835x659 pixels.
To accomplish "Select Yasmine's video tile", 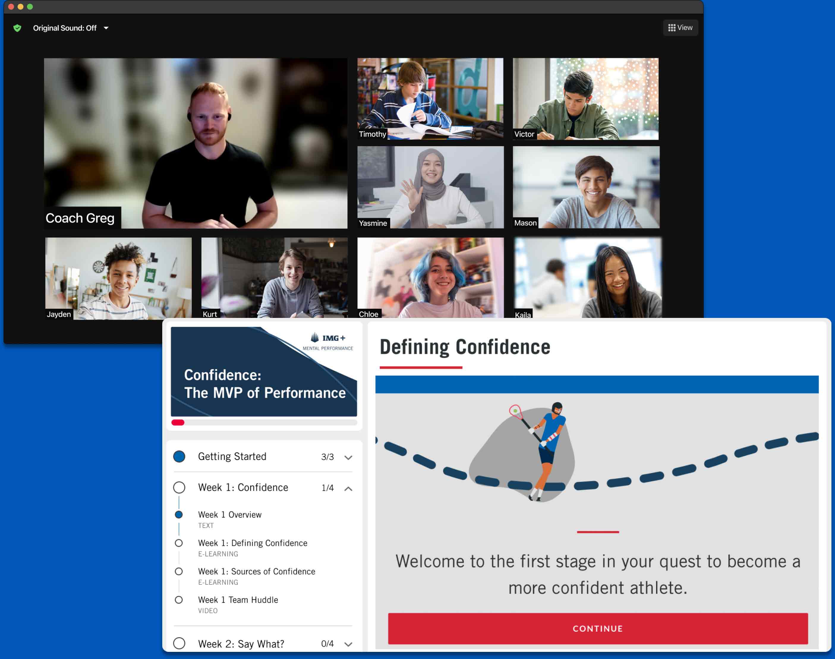I will pyautogui.click(x=431, y=187).
